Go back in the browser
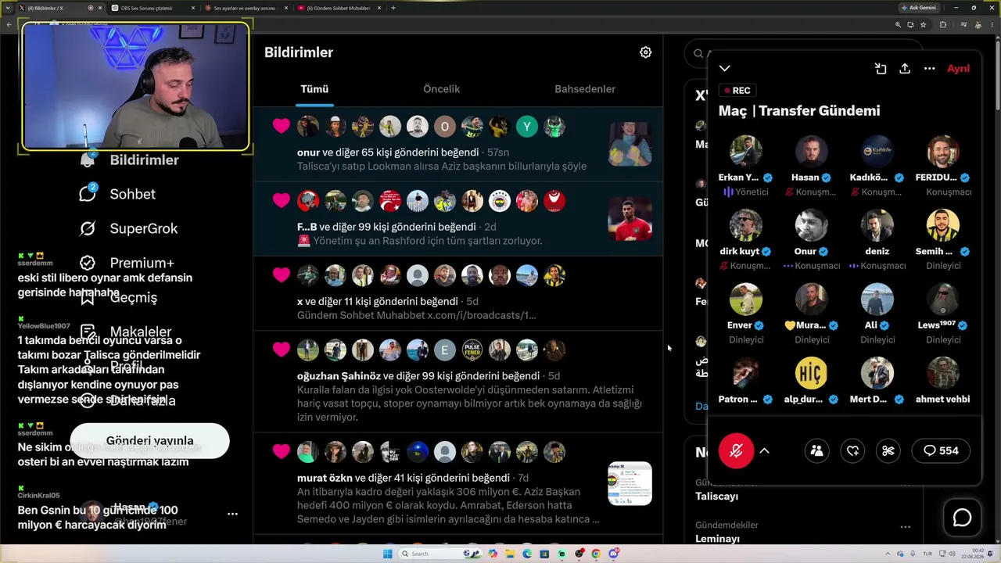Viewport: 1001px width, 563px height. (x=9, y=24)
